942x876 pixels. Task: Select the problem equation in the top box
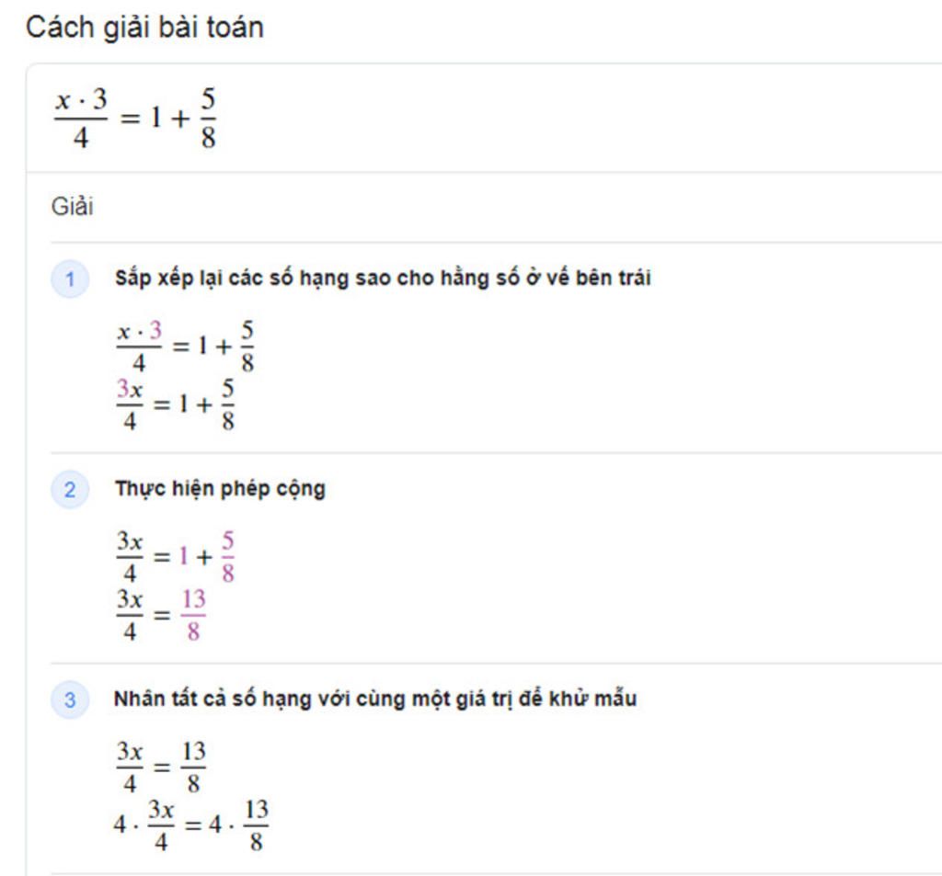click(x=135, y=119)
